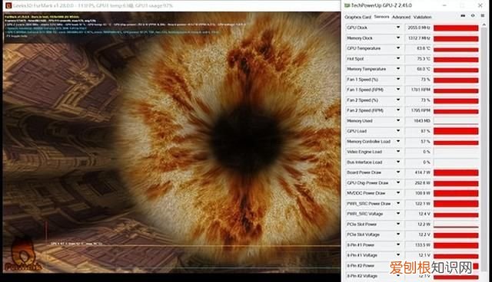Viewport: 492px width, 282px height.
Task: Click the Board Power Draw sensor graph
Action: pos(456,172)
